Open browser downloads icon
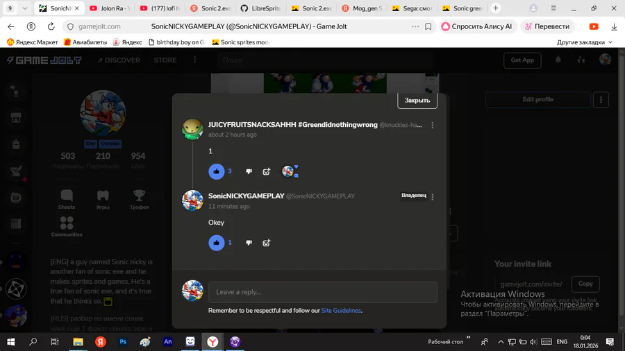Viewport: 625px width, 351px height. tap(614, 26)
